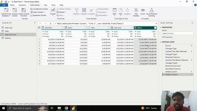Switch to the Tools tab
The image size is (197, 111).
coord(53,5)
